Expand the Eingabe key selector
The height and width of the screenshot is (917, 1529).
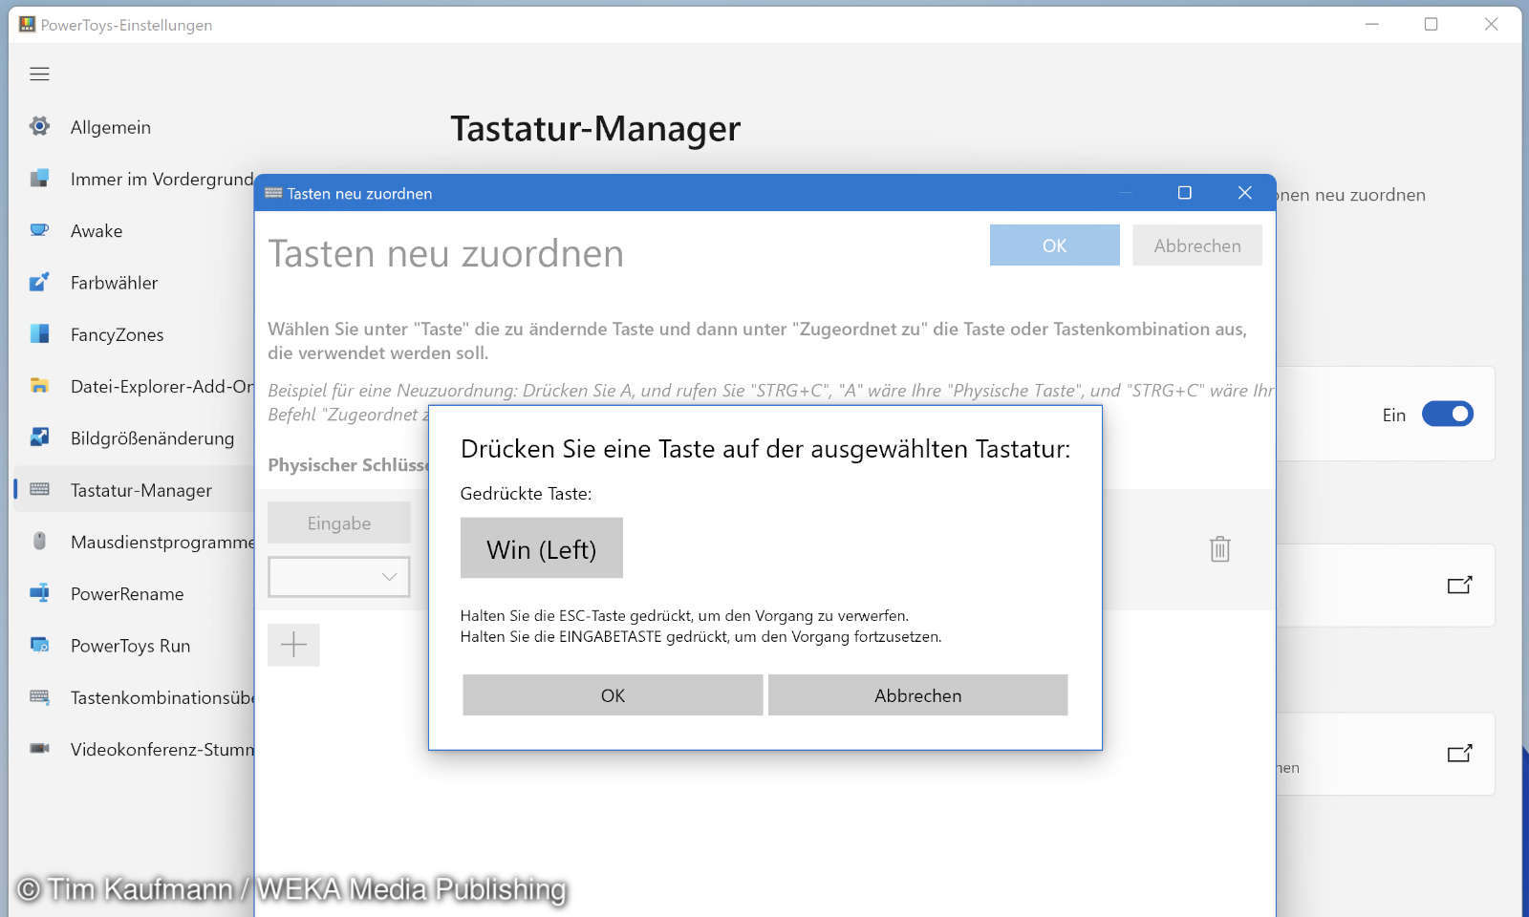click(x=339, y=522)
